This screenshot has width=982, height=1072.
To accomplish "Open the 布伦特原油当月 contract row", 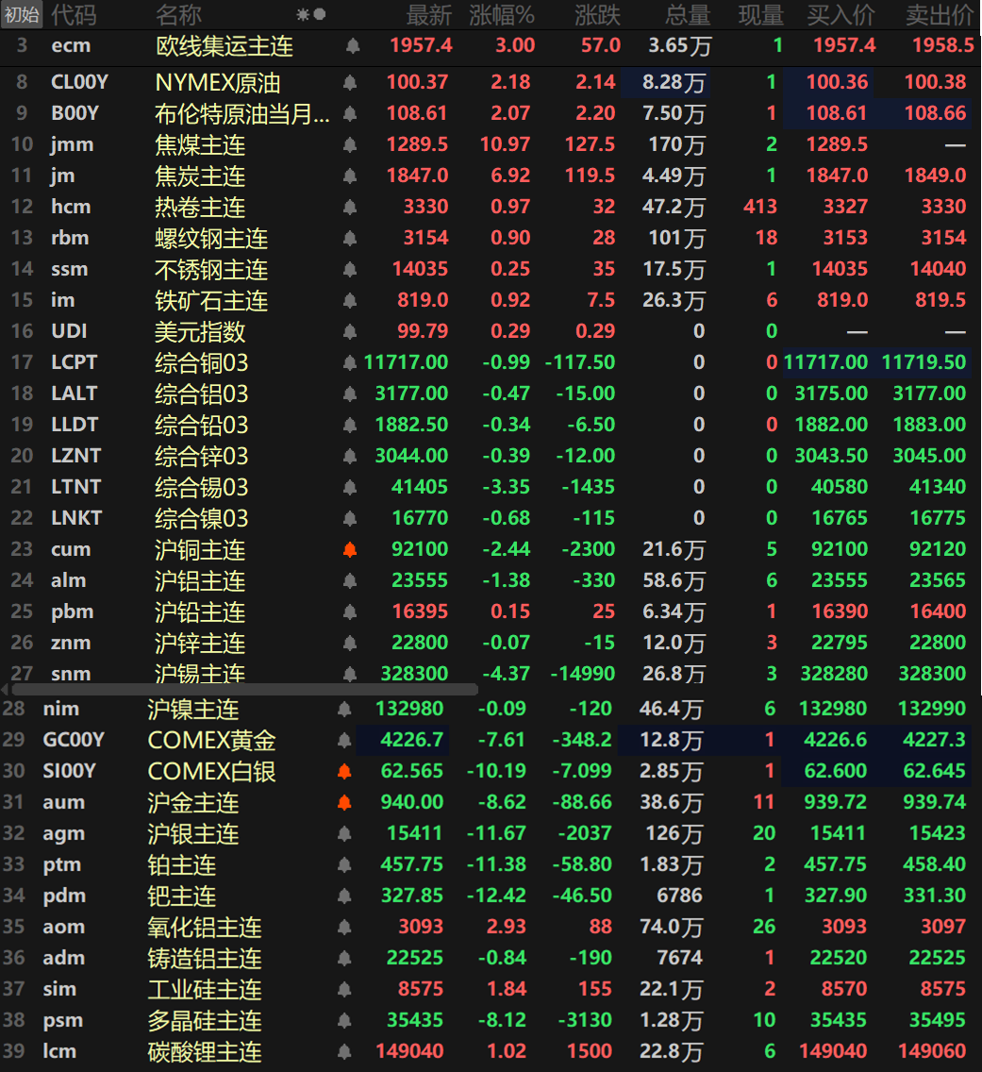I will click(242, 114).
